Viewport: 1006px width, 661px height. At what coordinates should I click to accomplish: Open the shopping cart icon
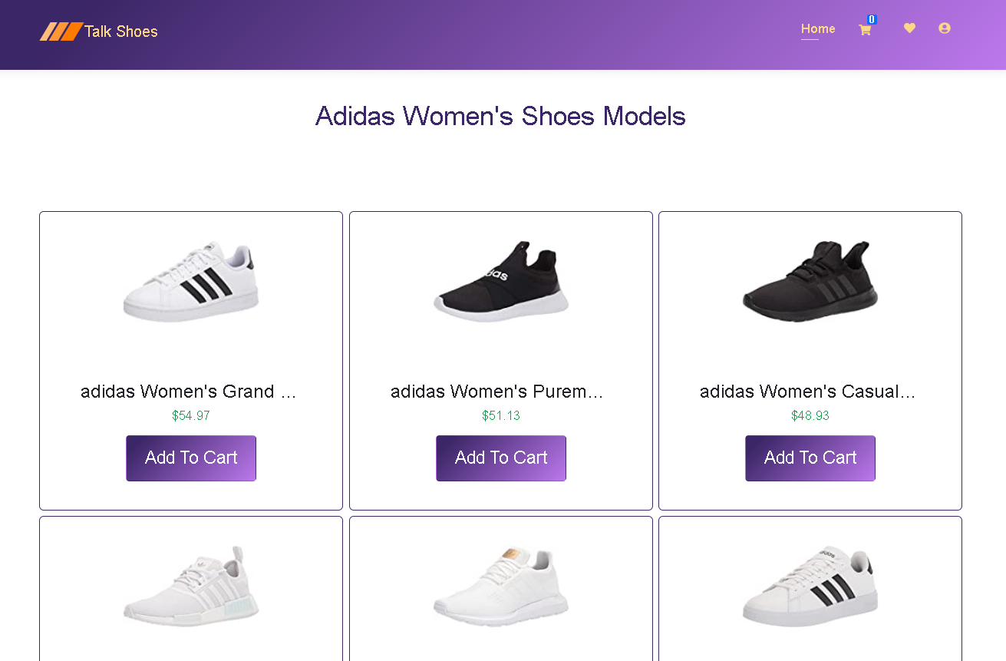865,29
